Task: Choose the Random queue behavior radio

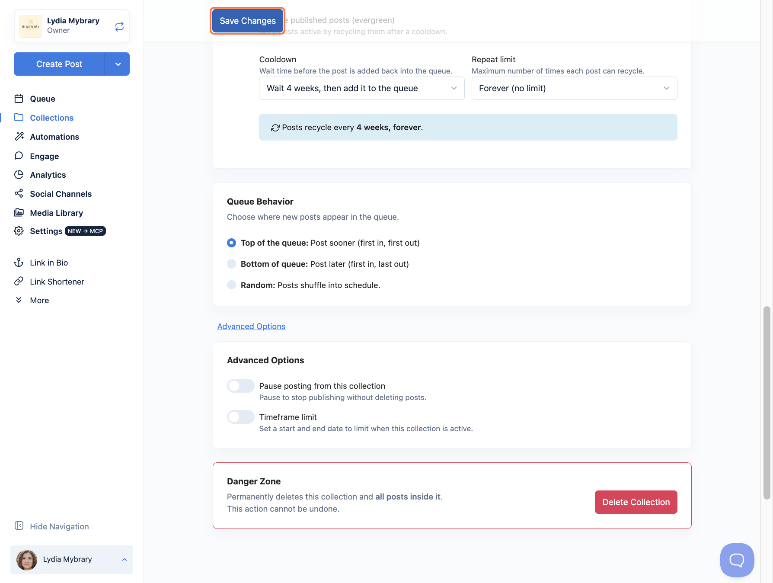Action: click(232, 285)
